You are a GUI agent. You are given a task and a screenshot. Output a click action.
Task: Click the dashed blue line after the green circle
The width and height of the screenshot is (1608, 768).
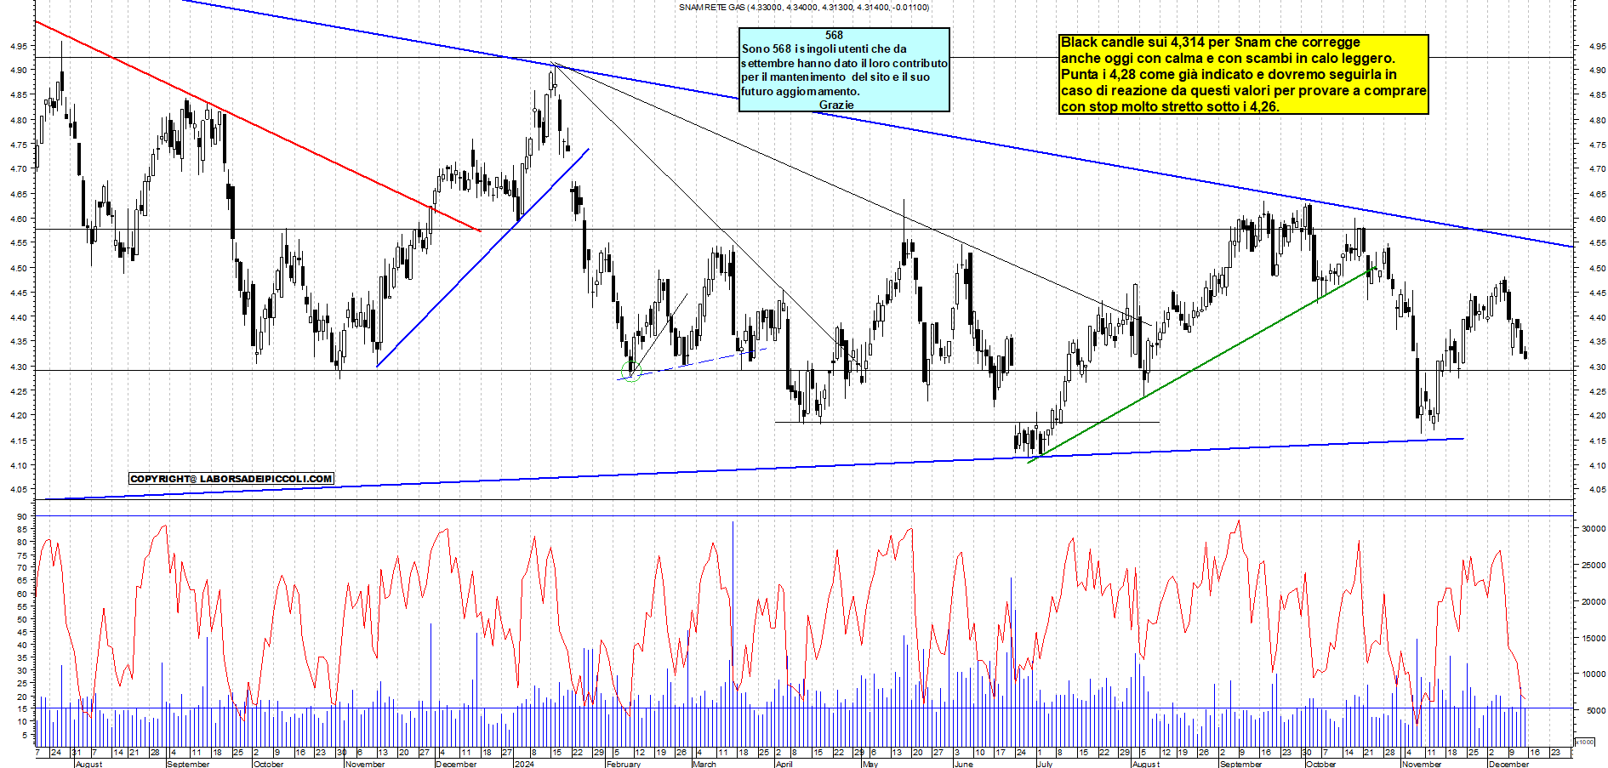click(x=693, y=363)
